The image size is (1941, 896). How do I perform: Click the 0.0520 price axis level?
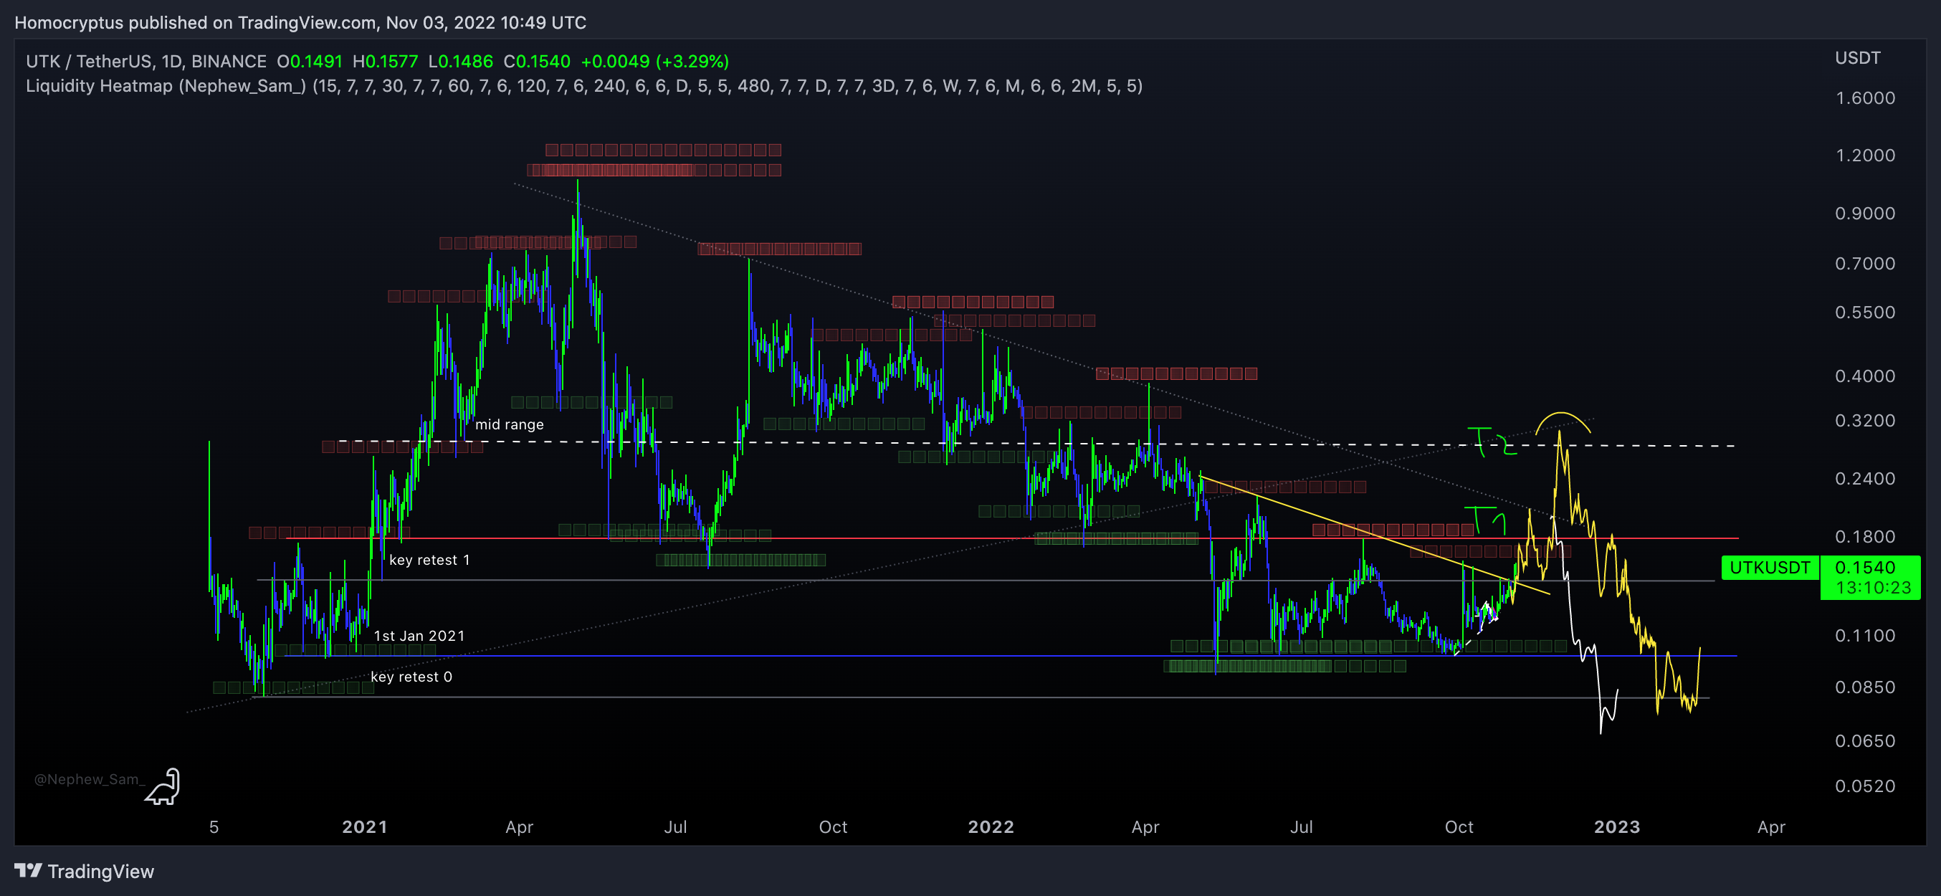1865,786
